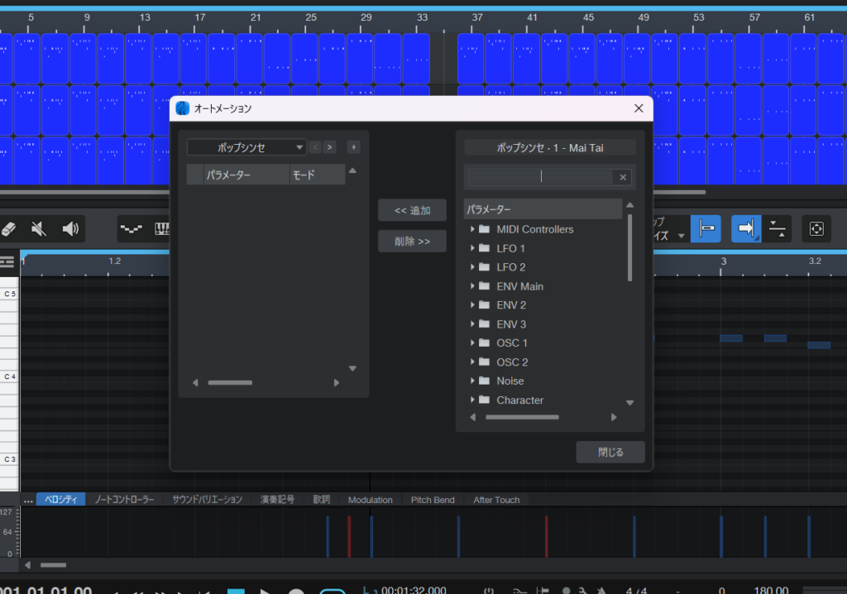Switch to ノートコントローラー tab
847x594 pixels.
tap(124, 500)
